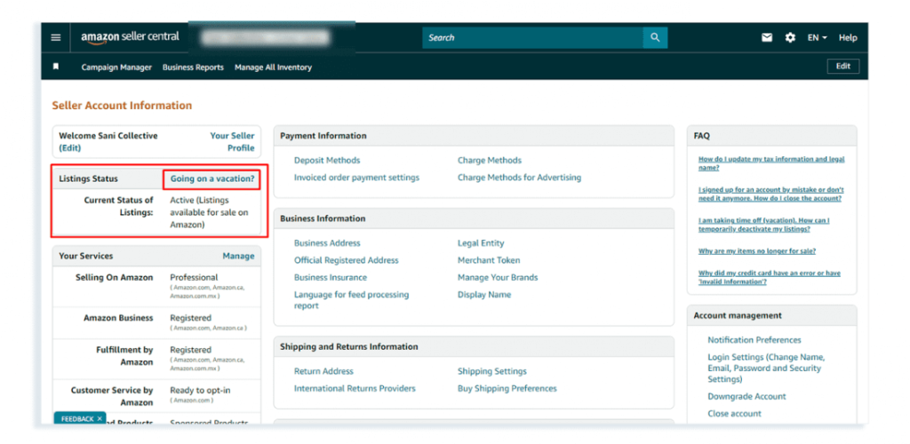The width and height of the screenshot is (910, 444).
Task: Click Registered status for Fulfillment by Amazon
Action: (190, 350)
